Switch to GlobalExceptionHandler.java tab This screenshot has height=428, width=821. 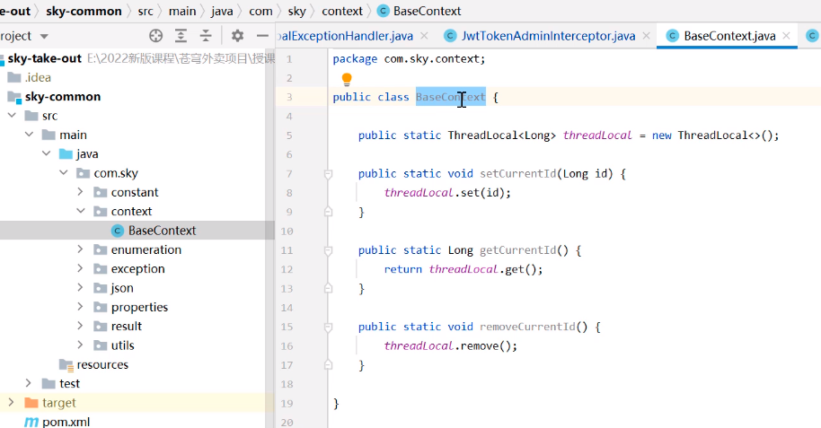(x=346, y=36)
